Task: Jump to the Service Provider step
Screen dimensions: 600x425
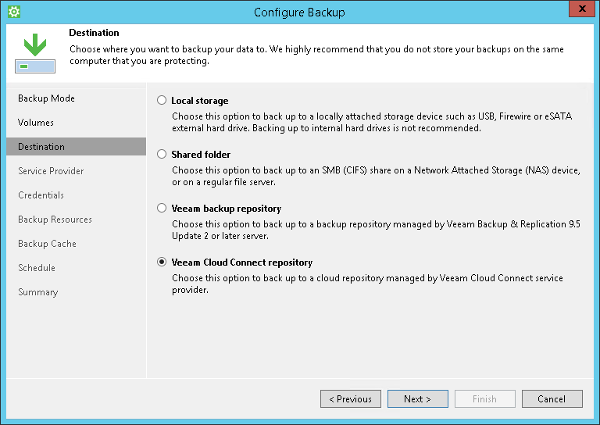Action: (51, 171)
